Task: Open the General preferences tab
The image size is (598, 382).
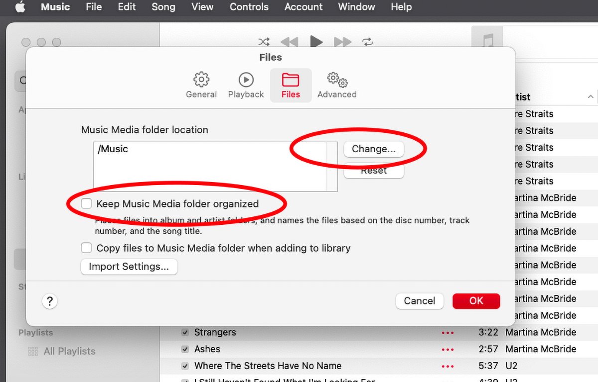Action: pyautogui.click(x=201, y=85)
